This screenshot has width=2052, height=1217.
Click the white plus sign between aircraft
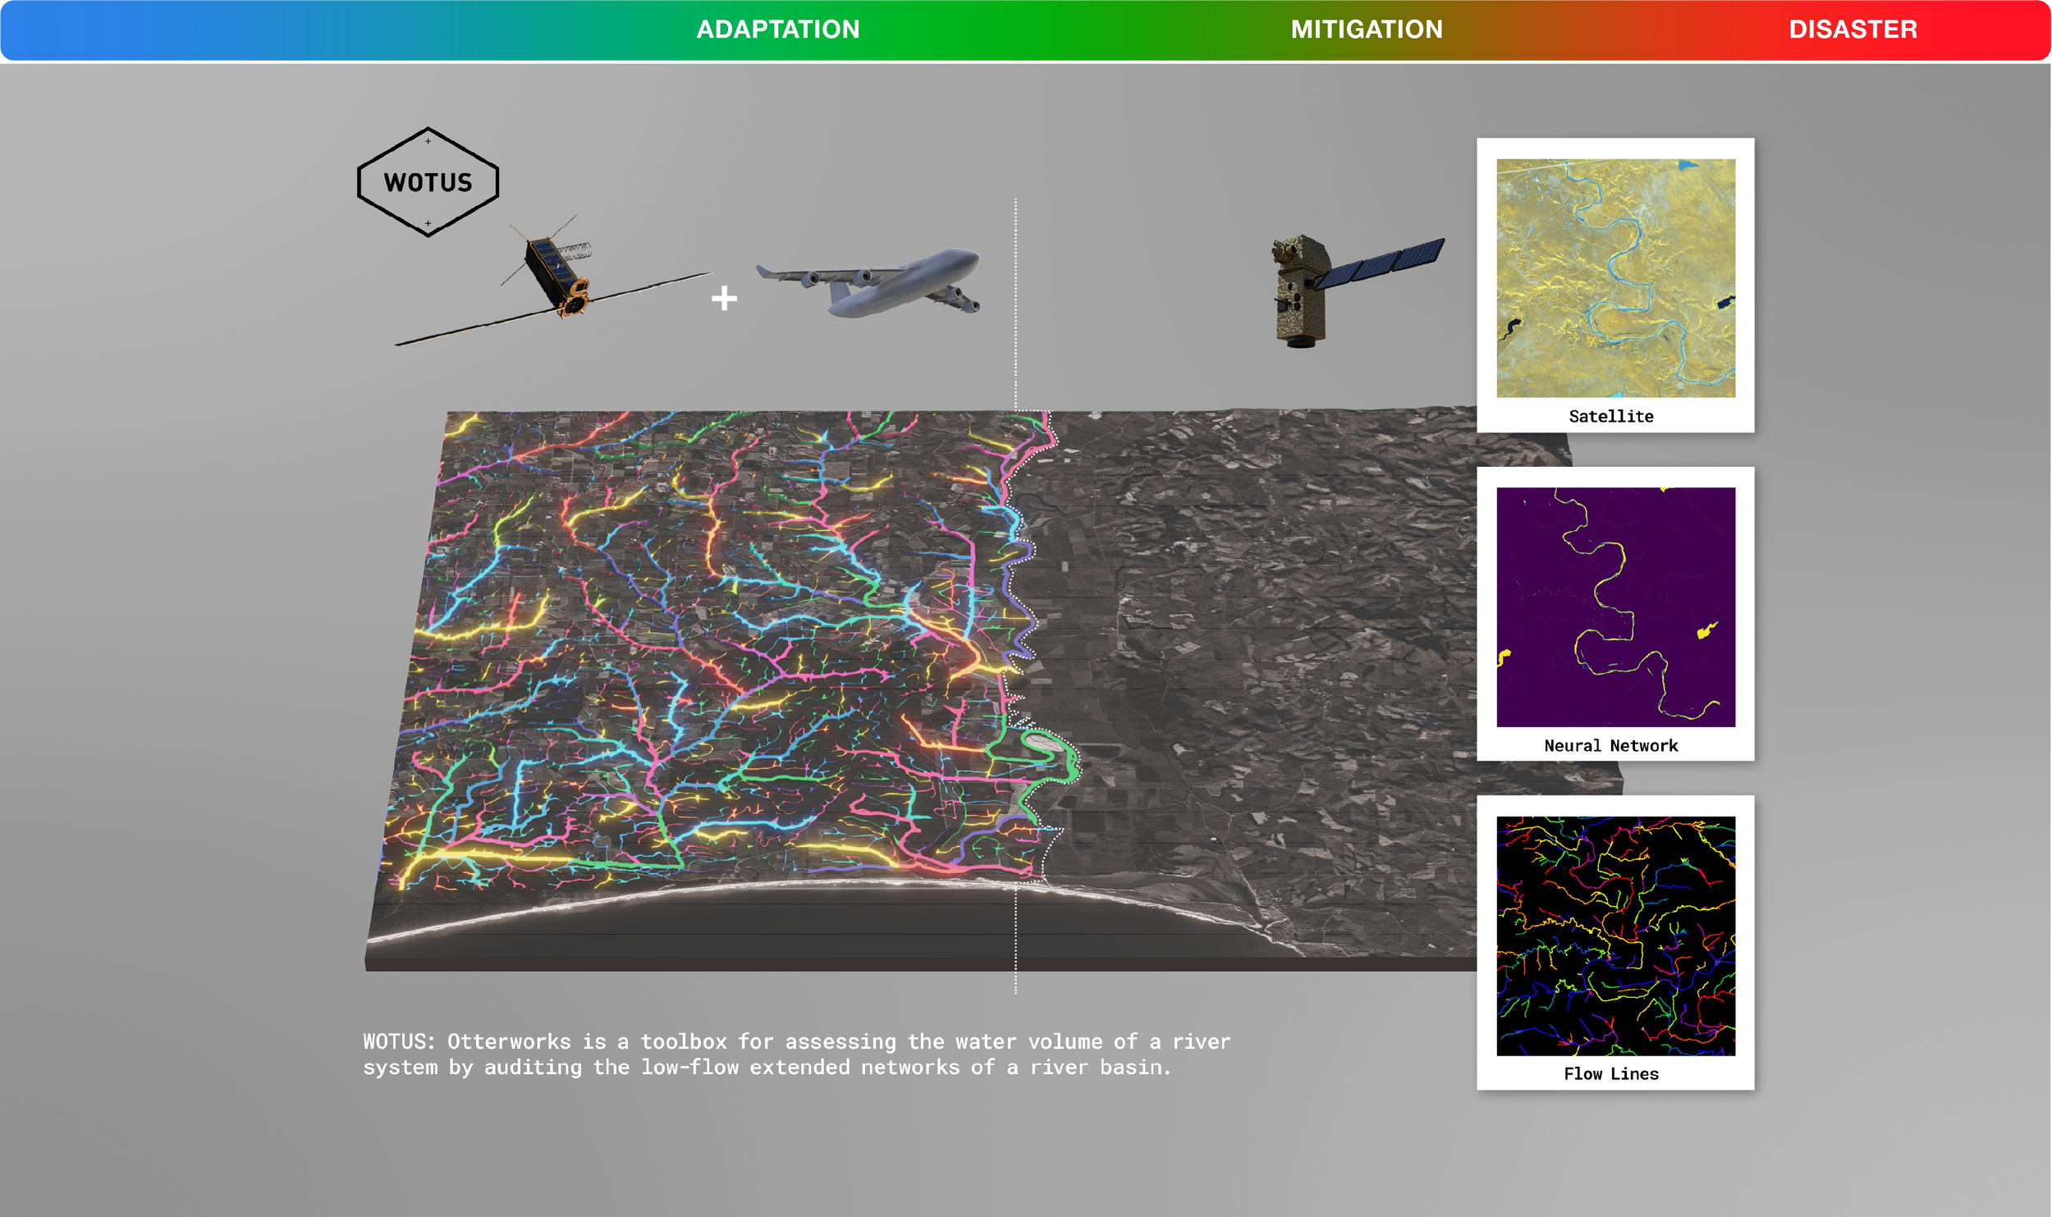[724, 298]
